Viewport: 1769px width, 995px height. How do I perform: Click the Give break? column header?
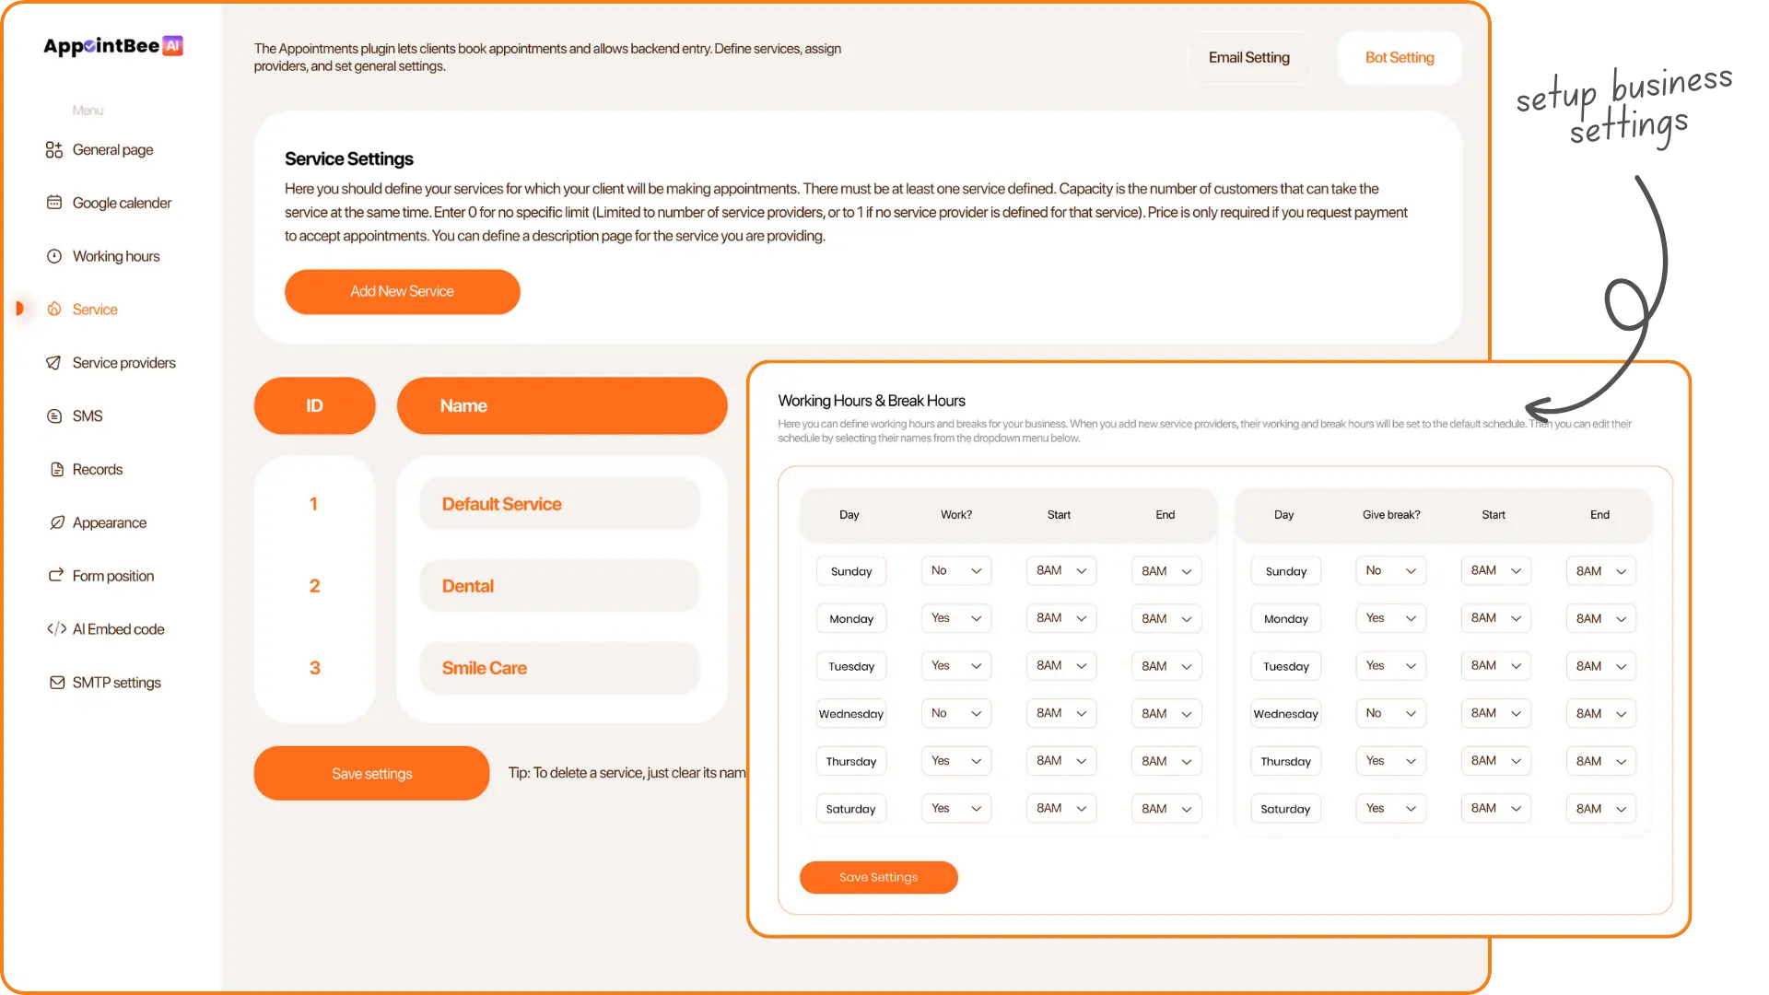[1391, 515]
